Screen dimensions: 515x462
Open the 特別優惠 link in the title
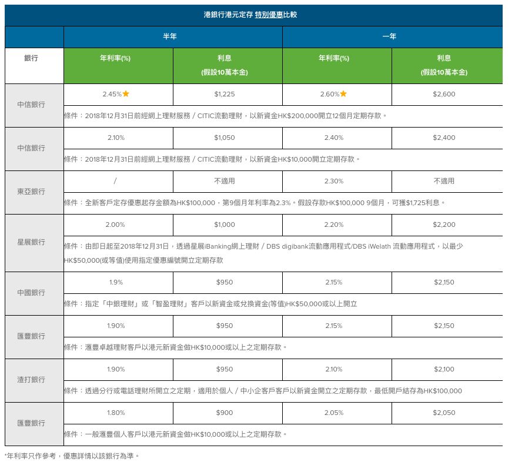coord(269,15)
